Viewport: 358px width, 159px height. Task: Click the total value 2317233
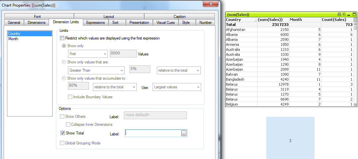pos(280,25)
